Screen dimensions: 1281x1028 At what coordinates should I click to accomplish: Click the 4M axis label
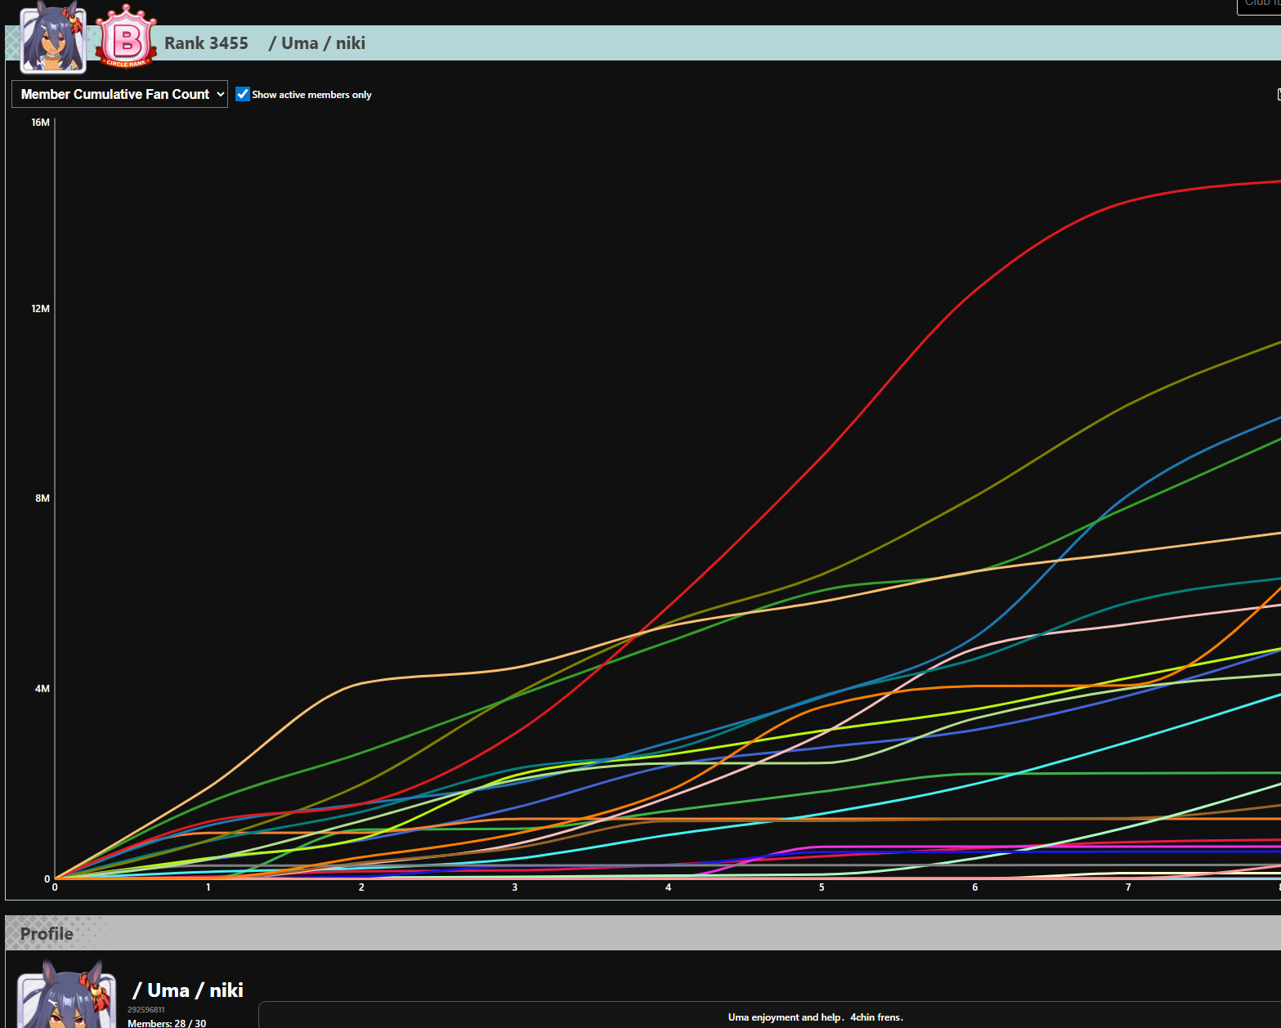point(43,689)
